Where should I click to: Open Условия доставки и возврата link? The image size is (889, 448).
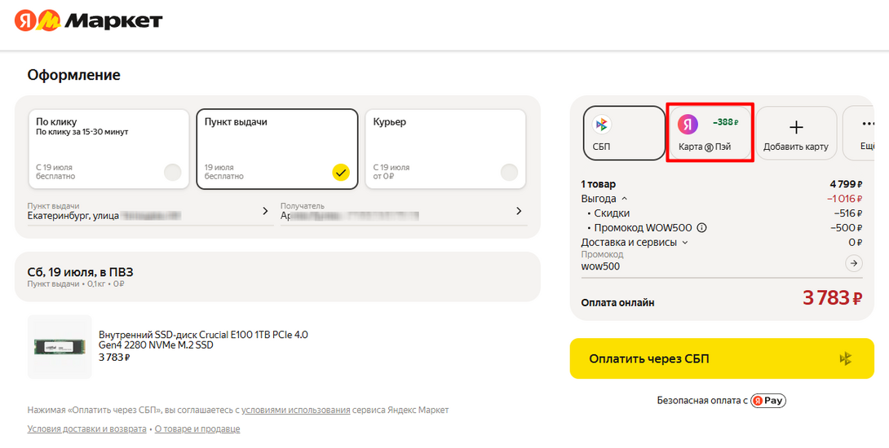[86, 428]
